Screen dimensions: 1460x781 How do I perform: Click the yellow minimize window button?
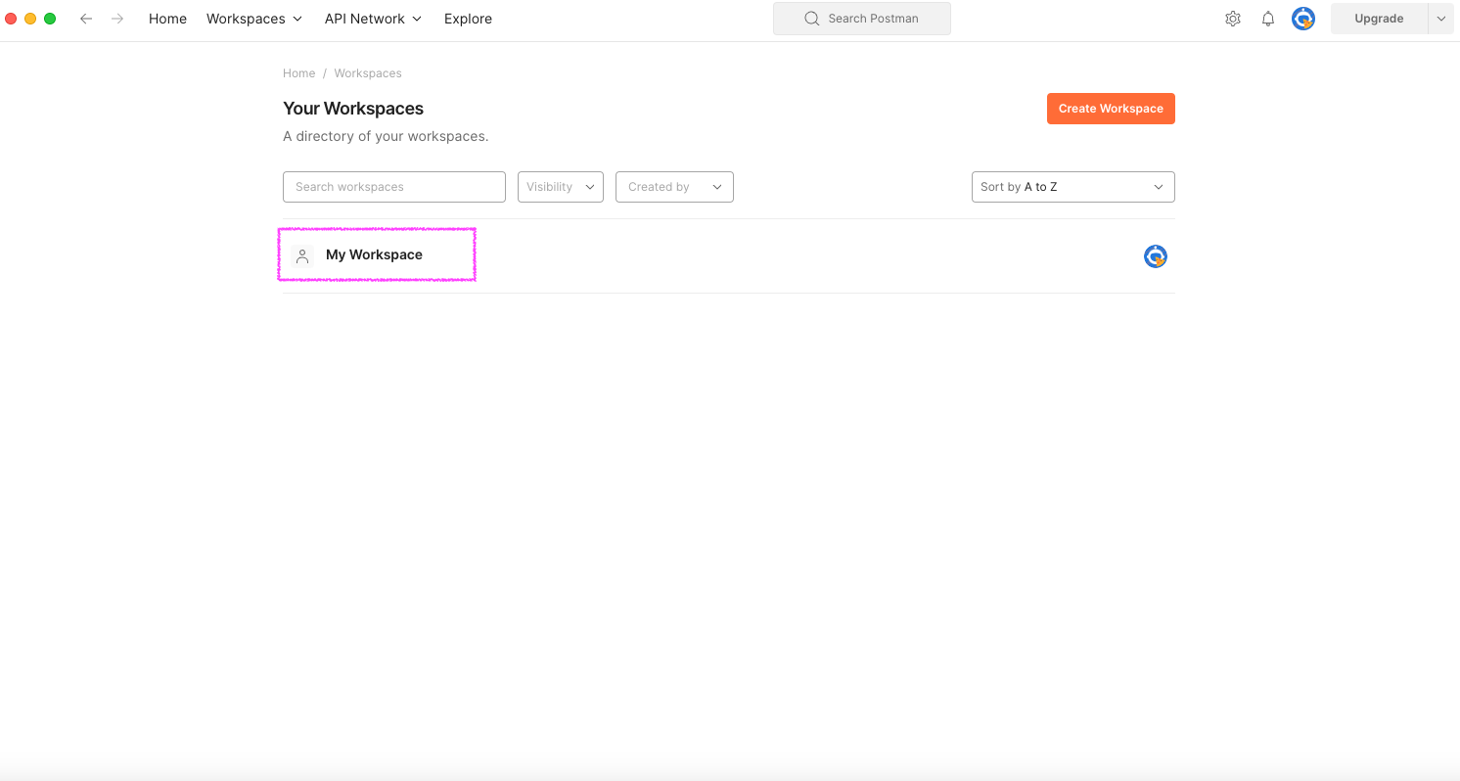(x=30, y=19)
